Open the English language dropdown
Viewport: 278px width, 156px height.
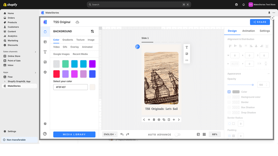pyautogui.click(x=110, y=135)
